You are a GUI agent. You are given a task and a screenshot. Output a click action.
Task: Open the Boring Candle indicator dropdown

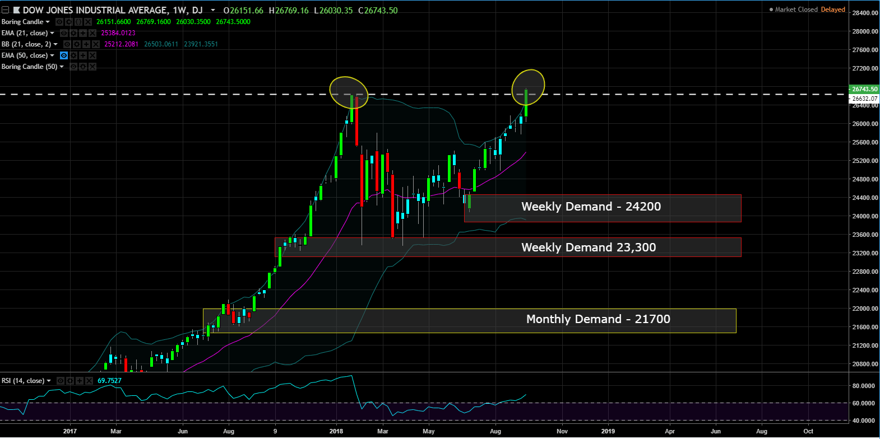(x=48, y=22)
